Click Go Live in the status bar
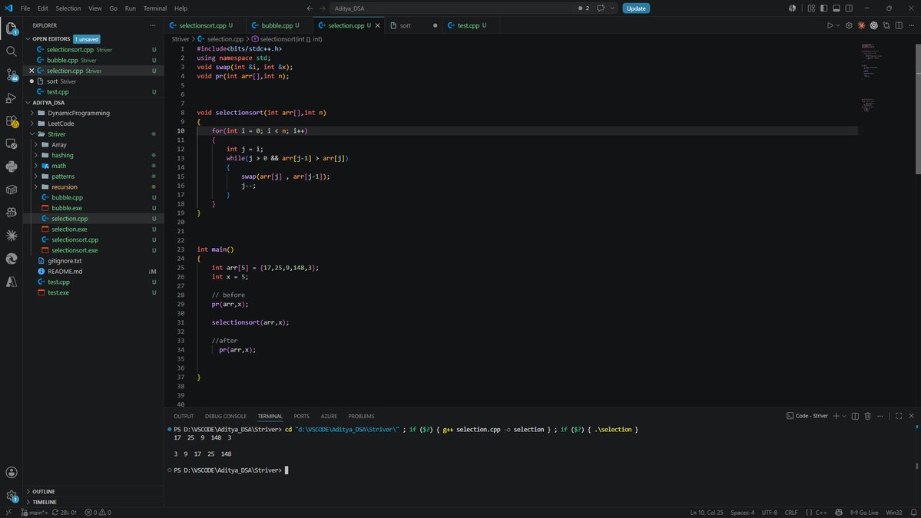The height and width of the screenshot is (518, 921). 864,513
